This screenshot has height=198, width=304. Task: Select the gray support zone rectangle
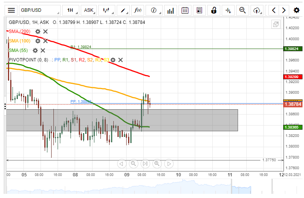pos(122,120)
